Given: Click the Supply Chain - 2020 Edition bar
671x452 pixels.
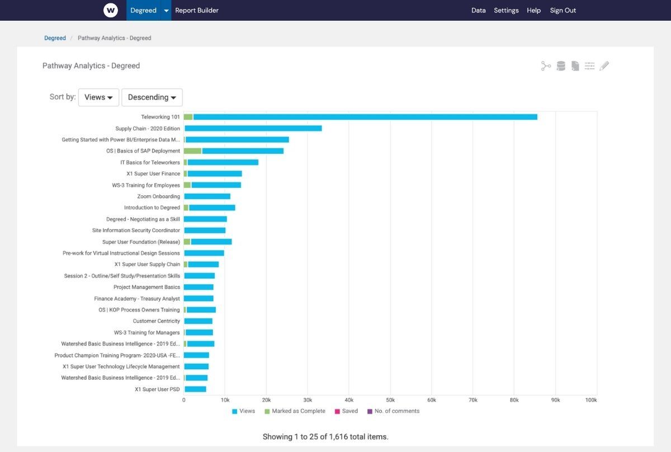Looking at the screenshot, I should tap(253, 128).
